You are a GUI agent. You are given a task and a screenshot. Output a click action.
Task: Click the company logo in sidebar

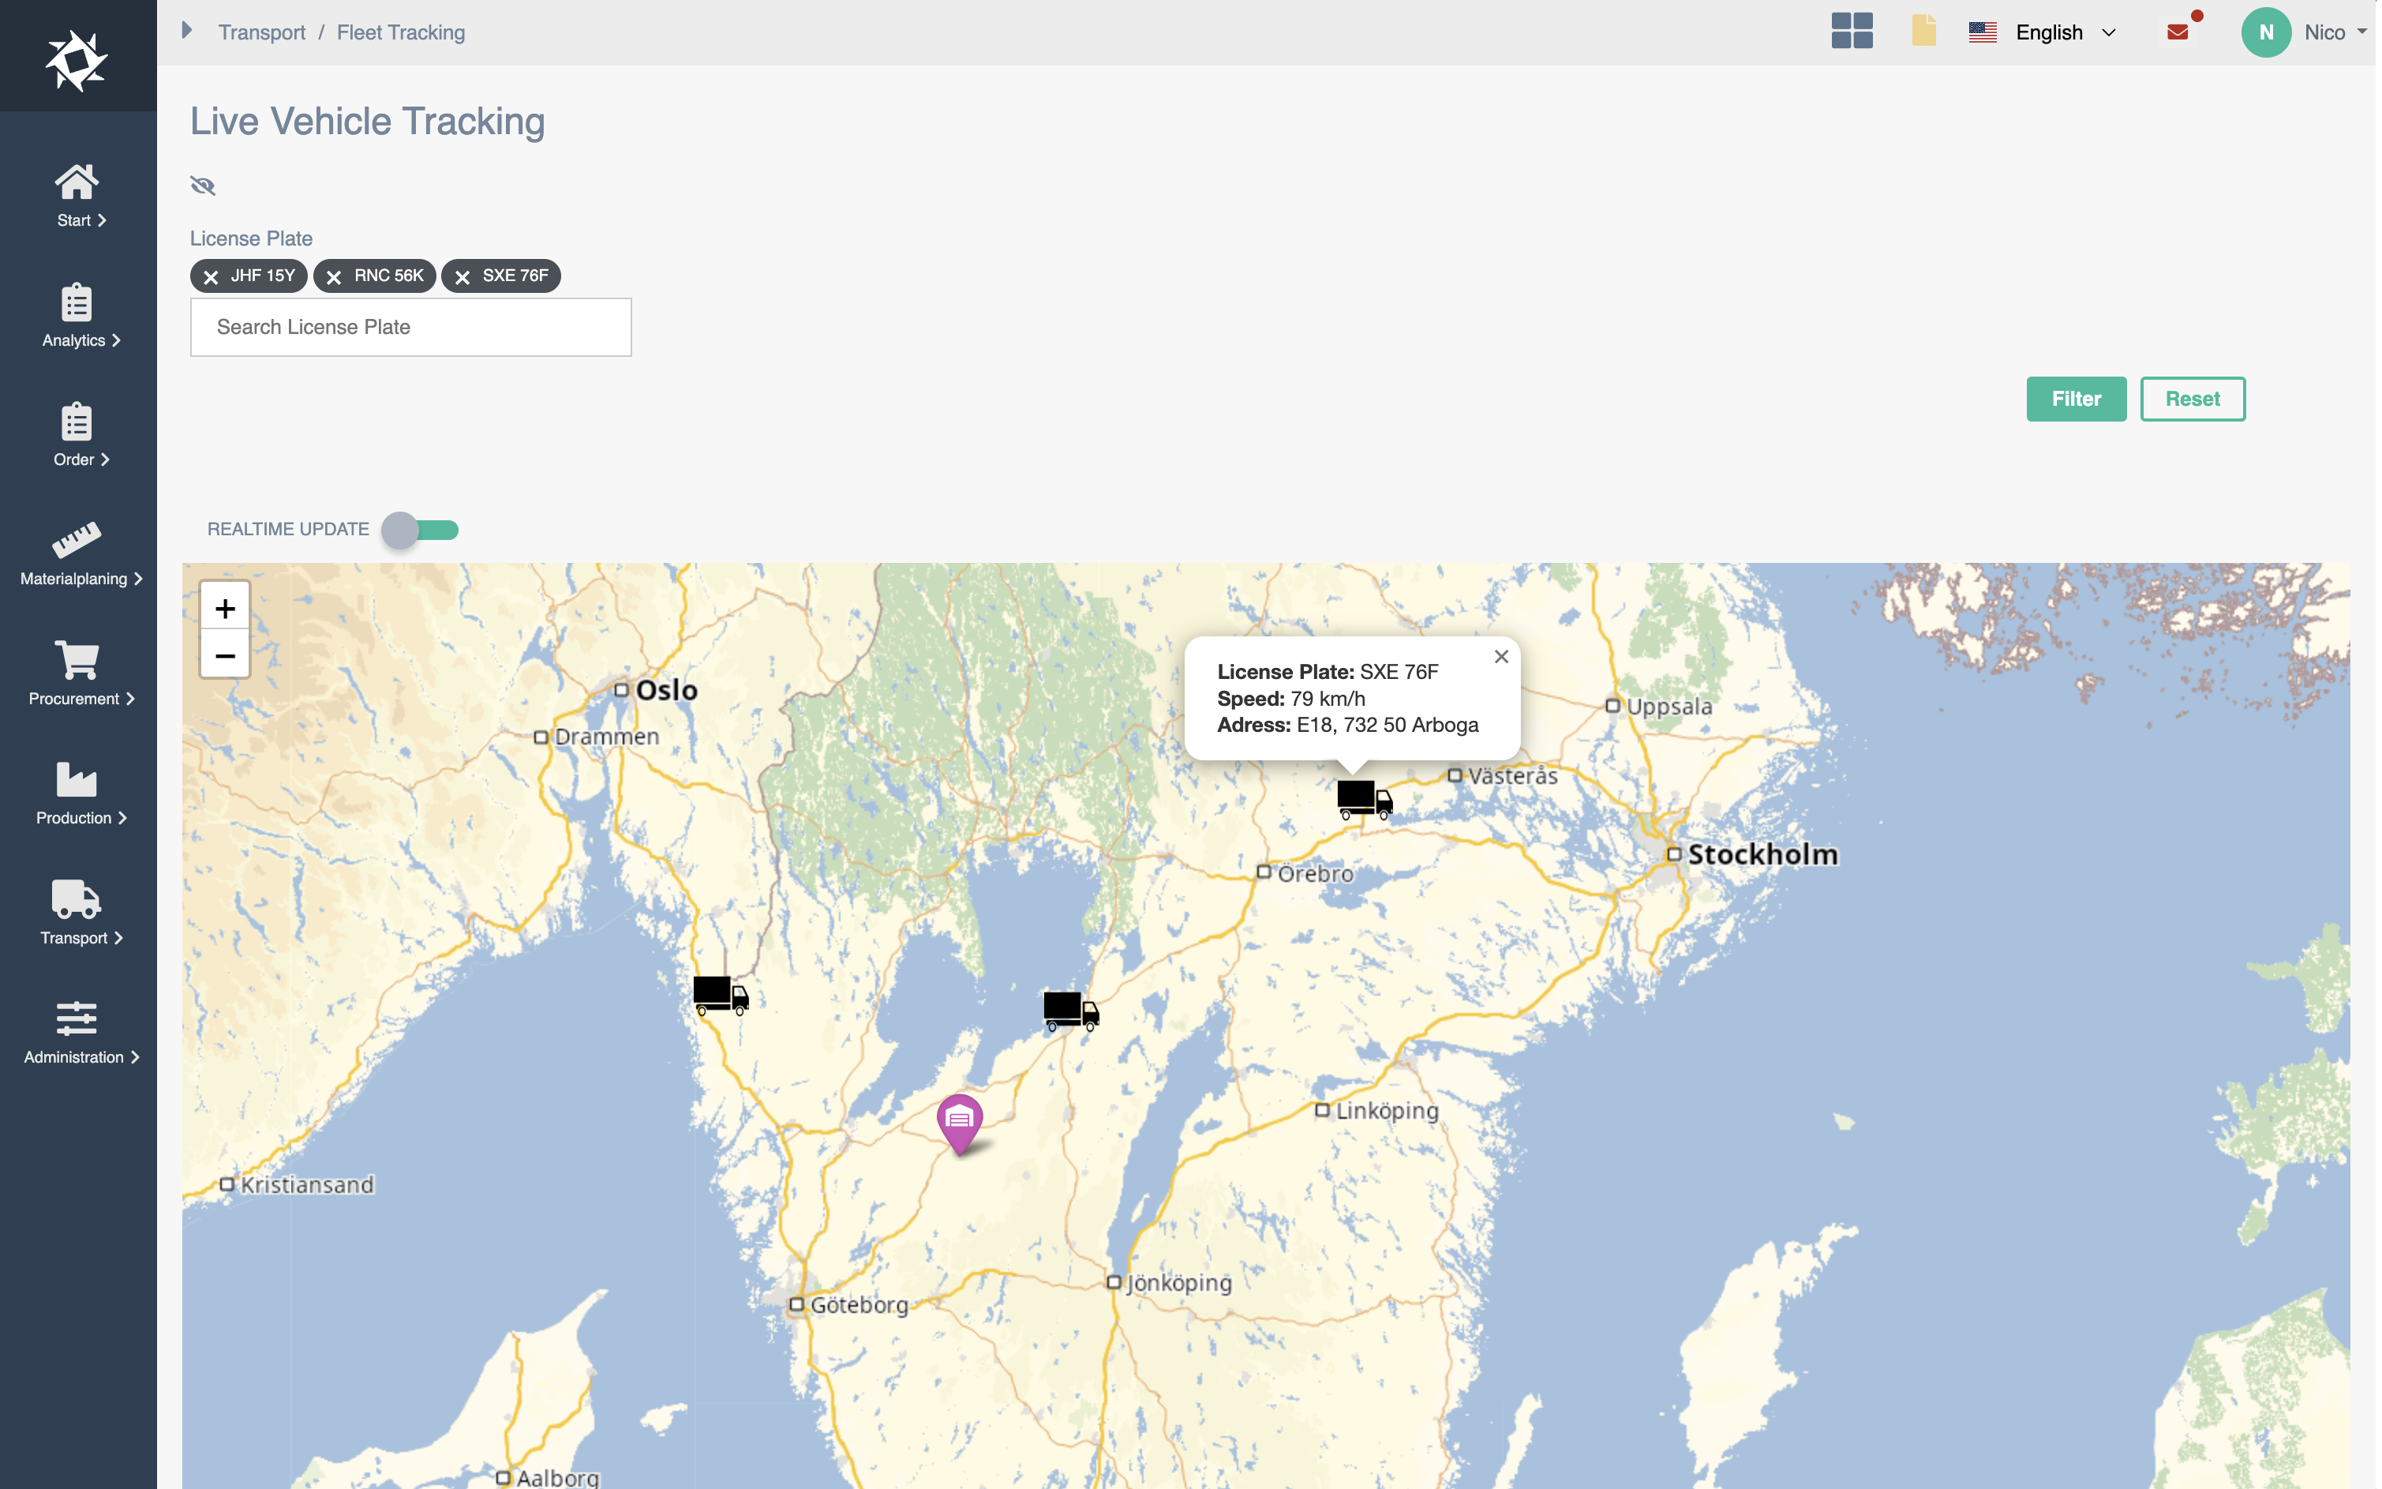[77, 60]
